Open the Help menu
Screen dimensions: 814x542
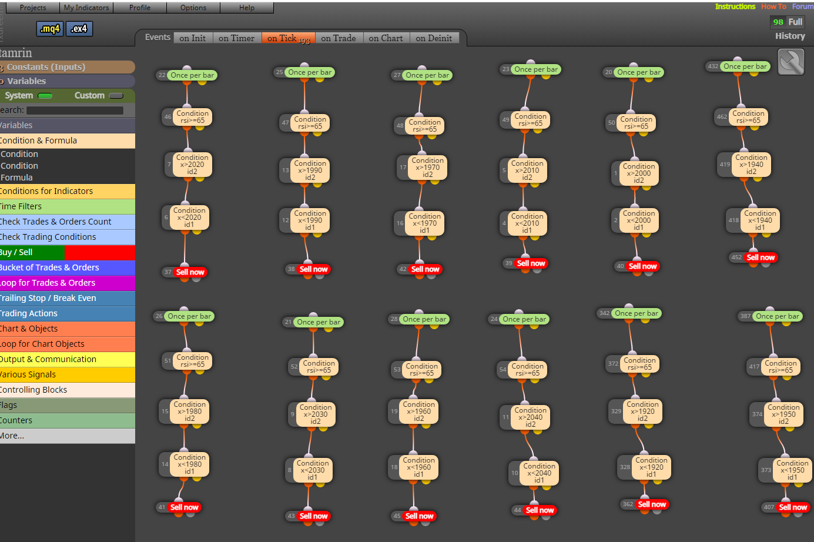[x=247, y=8]
